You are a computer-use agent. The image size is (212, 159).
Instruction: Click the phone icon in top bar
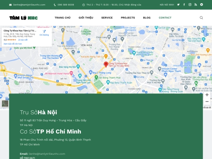[55, 5]
